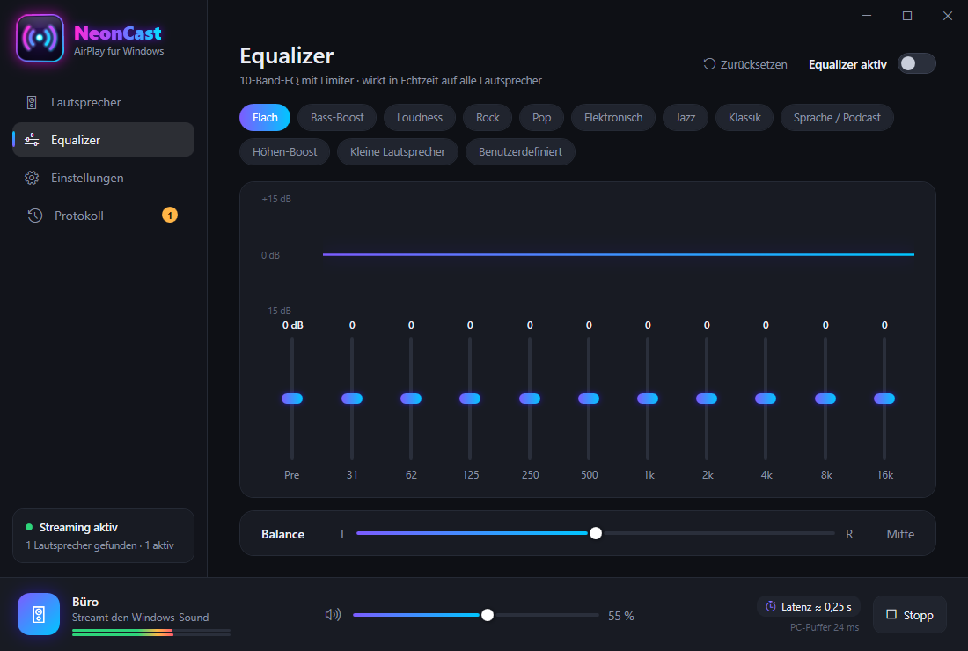The width and height of the screenshot is (968, 651).
Task: Choose the Rock preset
Action: (x=488, y=117)
